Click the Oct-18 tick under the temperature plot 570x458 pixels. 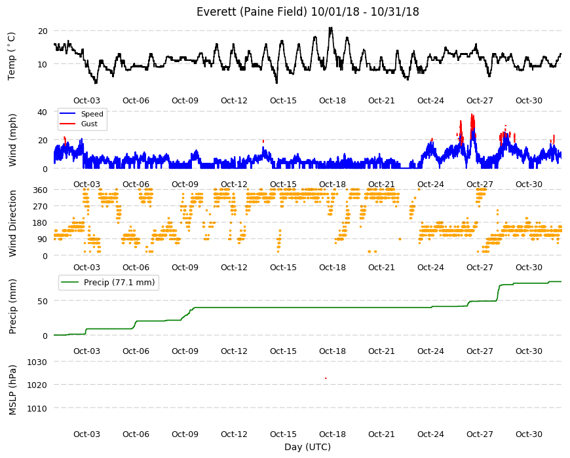coord(332,101)
